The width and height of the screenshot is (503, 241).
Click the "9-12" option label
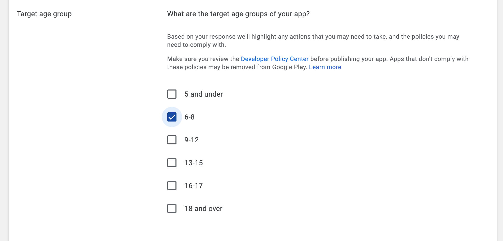click(x=191, y=140)
